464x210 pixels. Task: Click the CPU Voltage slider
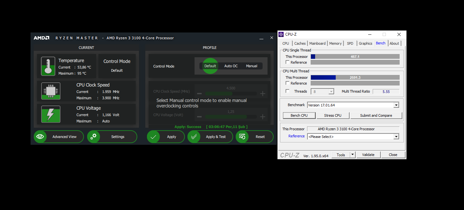tap(231, 117)
